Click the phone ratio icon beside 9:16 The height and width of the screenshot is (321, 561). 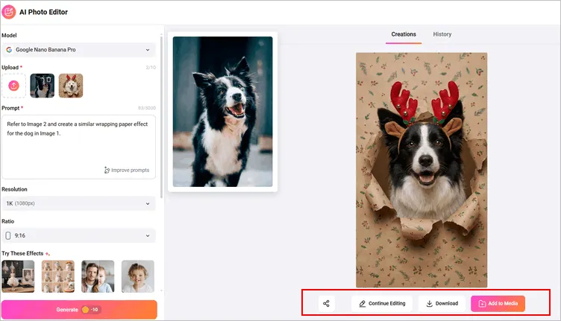[x=8, y=235]
